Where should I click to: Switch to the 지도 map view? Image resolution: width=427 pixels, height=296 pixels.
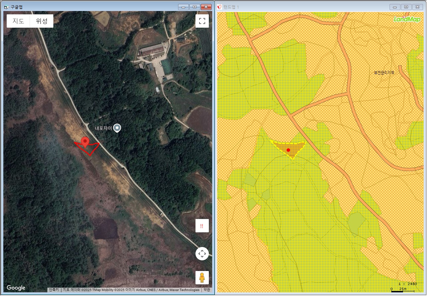click(18, 21)
